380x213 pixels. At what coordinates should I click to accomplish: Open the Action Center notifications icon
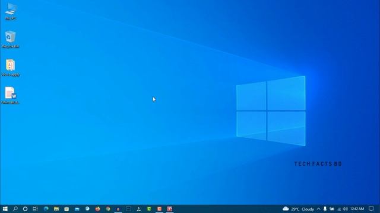click(x=371, y=209)
